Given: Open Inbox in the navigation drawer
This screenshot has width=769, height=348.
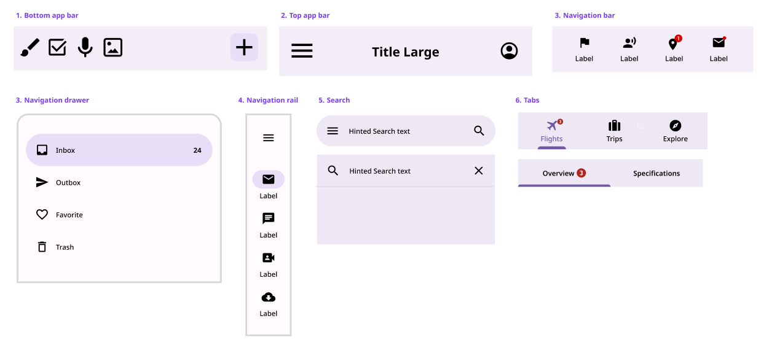Looking at the screenshot, I should coord(119,150).
